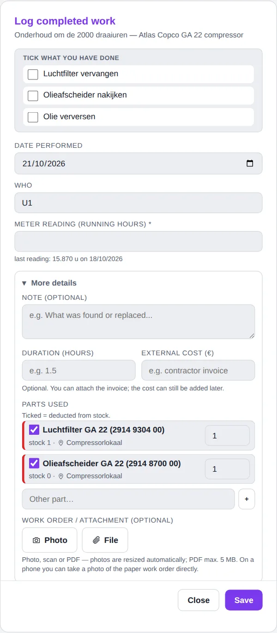
Task: Untick the Olieafscheider GA 22 part checkbox
Action: [x=34, y=463]
